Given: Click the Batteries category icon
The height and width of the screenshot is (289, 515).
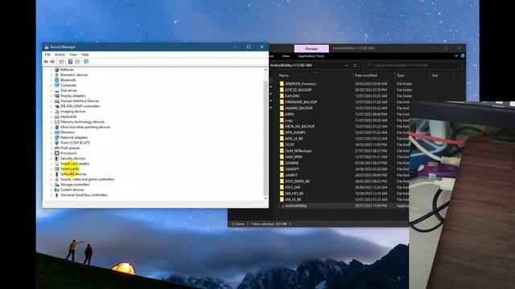Looking at the screenshot, I should (57, 70).
